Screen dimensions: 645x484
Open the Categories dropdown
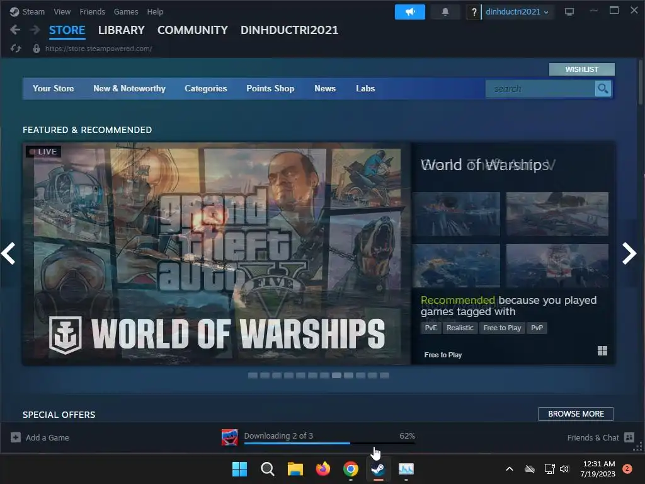(x=206, y=88)
